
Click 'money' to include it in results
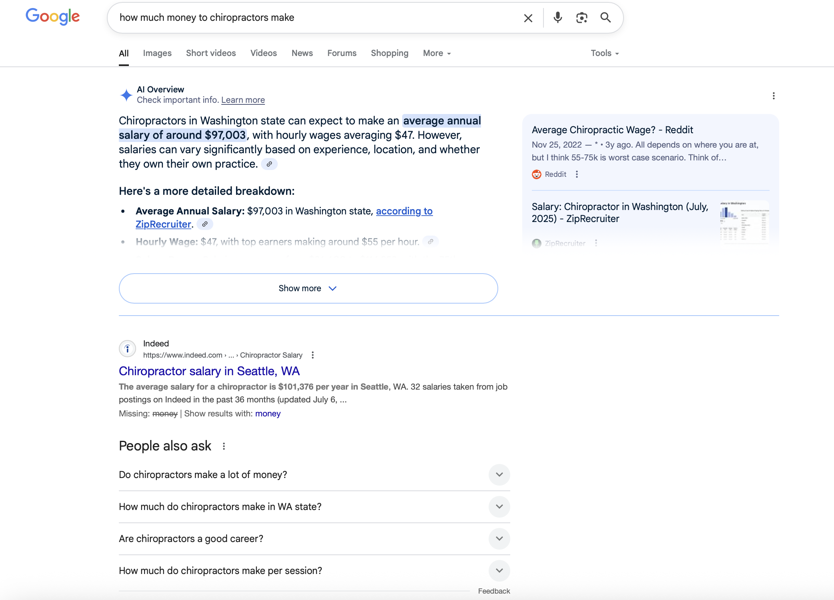267,414
